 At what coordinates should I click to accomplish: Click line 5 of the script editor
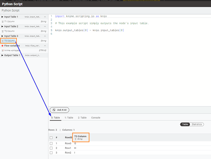pos(89,30)
